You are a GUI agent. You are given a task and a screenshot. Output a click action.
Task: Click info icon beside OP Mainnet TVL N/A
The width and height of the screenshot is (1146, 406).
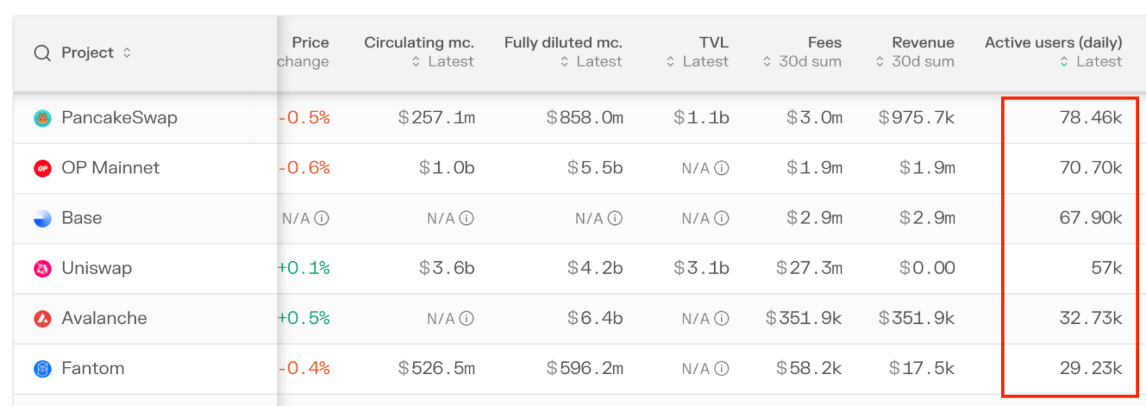722,169
